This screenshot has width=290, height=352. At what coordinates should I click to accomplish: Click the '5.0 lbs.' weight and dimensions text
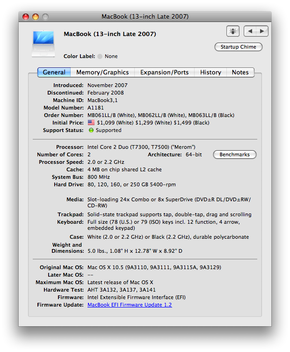[135, 251]
